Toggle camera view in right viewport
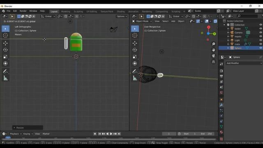The height and width of the screenshot is (148, 263). [213, 56]
